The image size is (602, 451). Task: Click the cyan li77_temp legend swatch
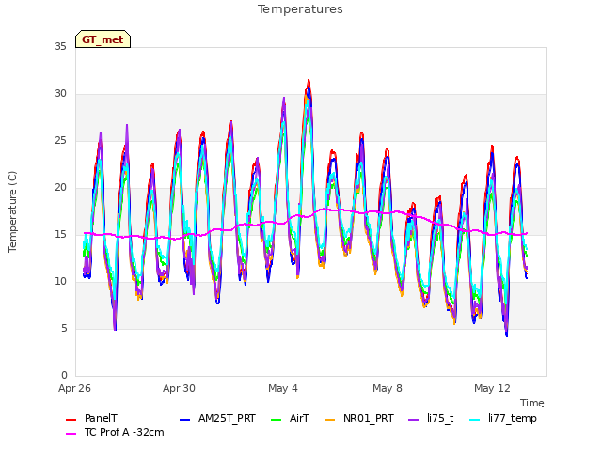pos(475,420)
